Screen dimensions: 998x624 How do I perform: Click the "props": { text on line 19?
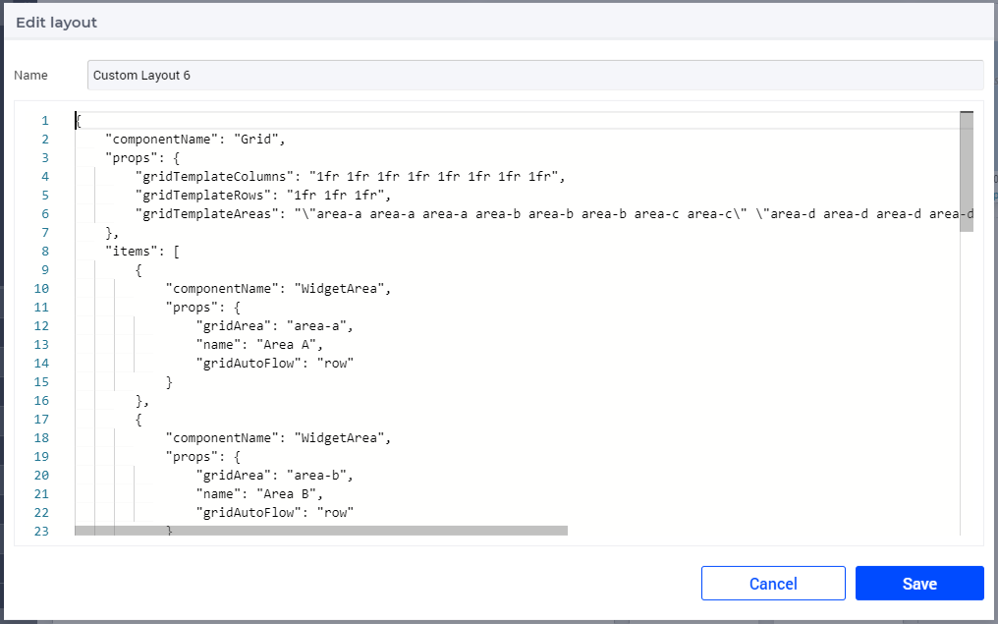203,456
